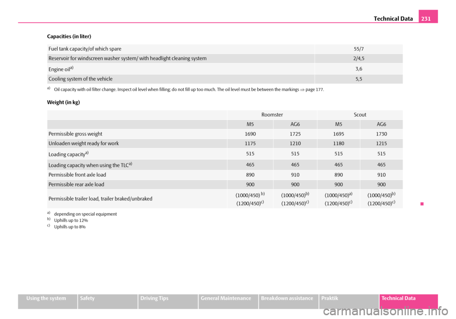Select the Weight (in kg) heading

(63, 102)
